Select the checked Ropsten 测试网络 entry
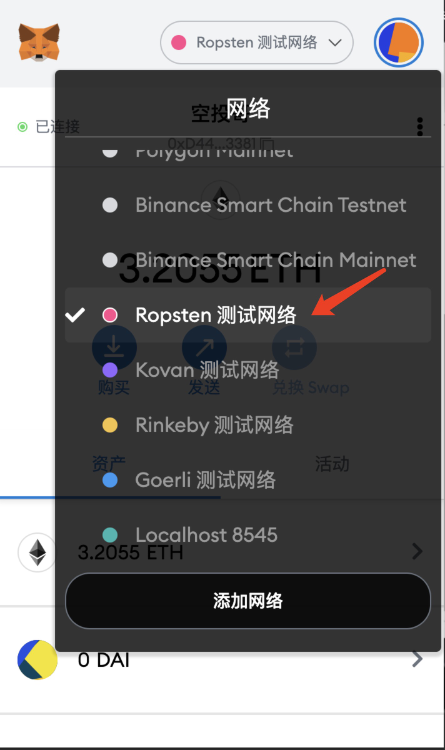Image resolution: width=445 pixels, height=750 pixels. (x=216, y=315)
